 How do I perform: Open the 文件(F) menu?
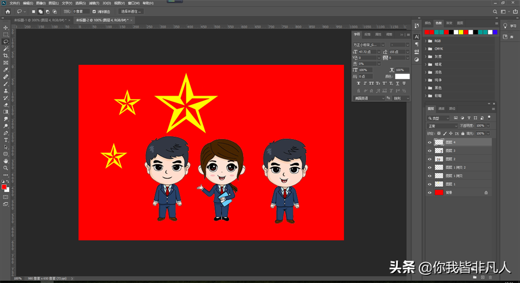pyautogui.click(x=15, y=3)
